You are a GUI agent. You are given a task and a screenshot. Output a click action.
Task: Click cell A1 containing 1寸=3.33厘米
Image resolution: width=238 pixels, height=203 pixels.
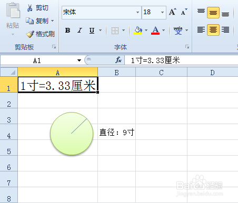pyautogui.click(x=58, y=85)
